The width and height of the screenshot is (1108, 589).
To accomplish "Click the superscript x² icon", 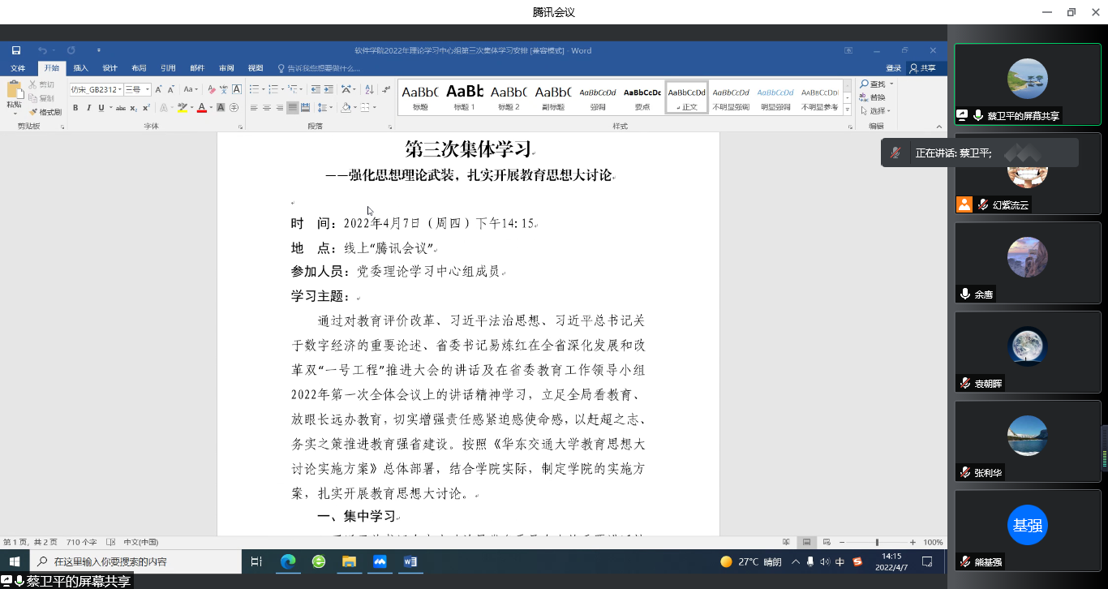I will click(146, 108).
